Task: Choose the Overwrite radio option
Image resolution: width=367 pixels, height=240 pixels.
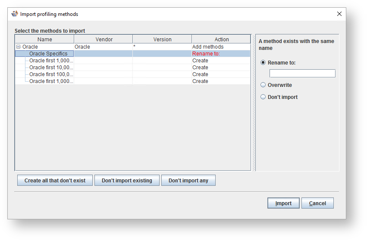Action: [263, 85]
